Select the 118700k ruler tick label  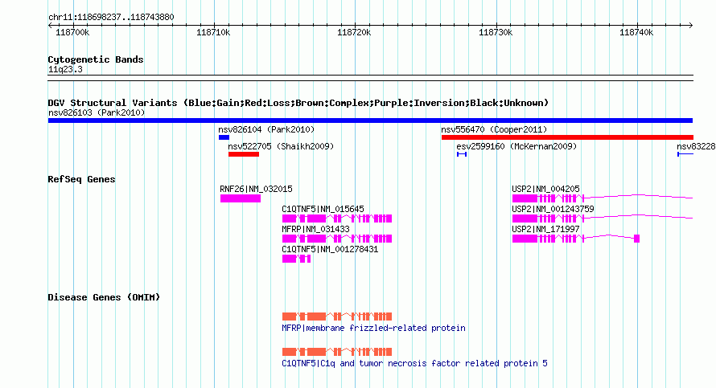72,33
